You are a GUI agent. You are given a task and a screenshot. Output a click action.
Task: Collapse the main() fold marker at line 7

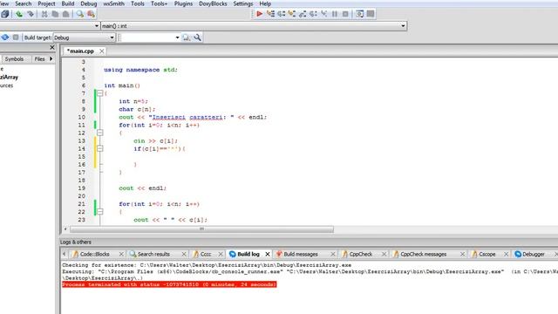pyautogui.click(x=100, y=93)
